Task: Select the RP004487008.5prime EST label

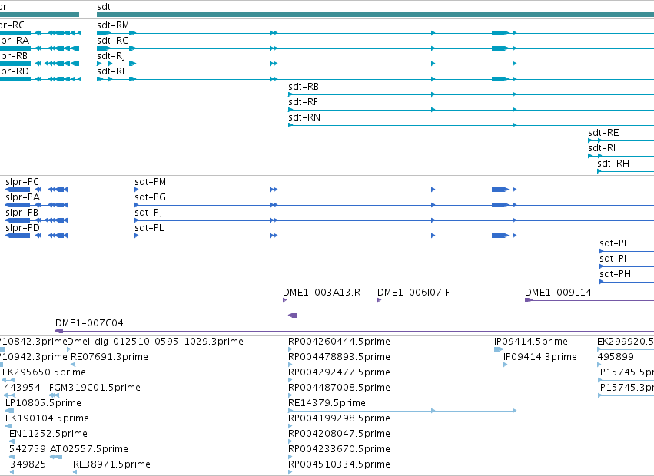Action: coord(339,388)
